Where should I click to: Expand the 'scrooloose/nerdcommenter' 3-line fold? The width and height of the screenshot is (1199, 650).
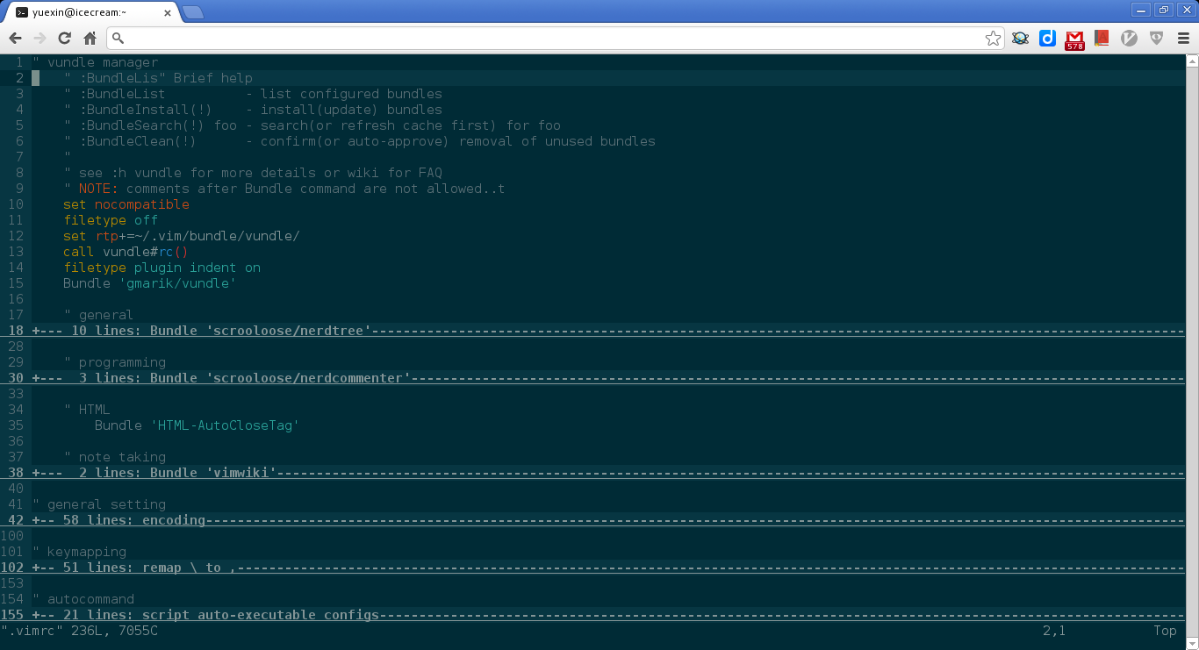point(608,378)
